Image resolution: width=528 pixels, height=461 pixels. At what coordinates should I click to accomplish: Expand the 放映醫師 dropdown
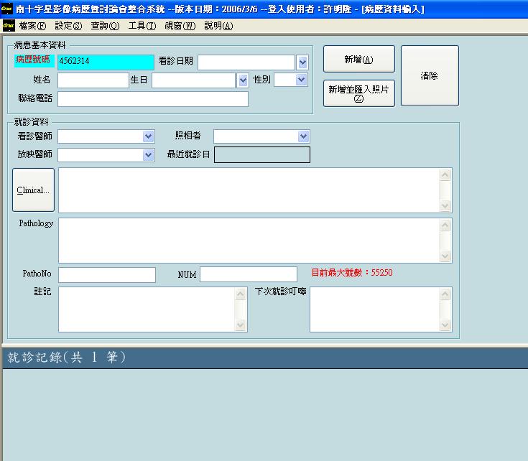coord(149,155)
